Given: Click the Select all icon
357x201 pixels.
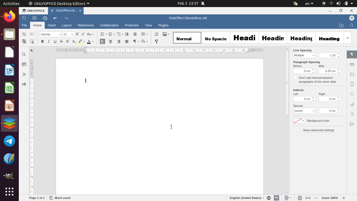Looking at the screenshot, I should (32, 41).
